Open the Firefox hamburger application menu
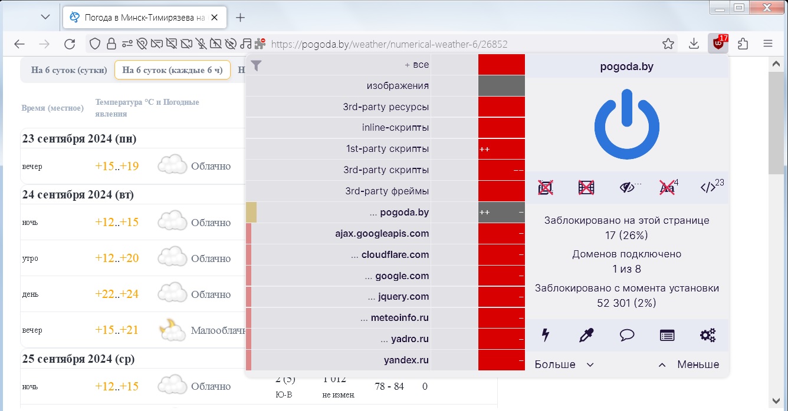This screenshot has height=411, width=788. click(x=768, y=44)
